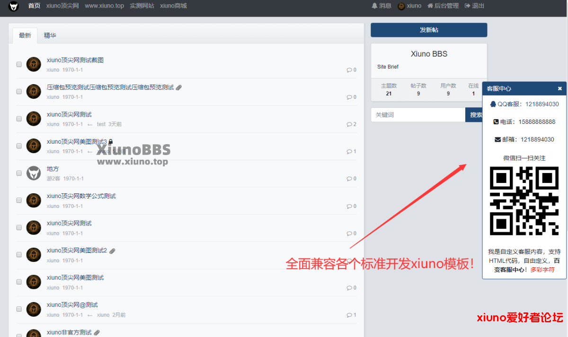Open xiuno商城 in top navigation
This screenshot has height=337, width=568.
[173, 6]
